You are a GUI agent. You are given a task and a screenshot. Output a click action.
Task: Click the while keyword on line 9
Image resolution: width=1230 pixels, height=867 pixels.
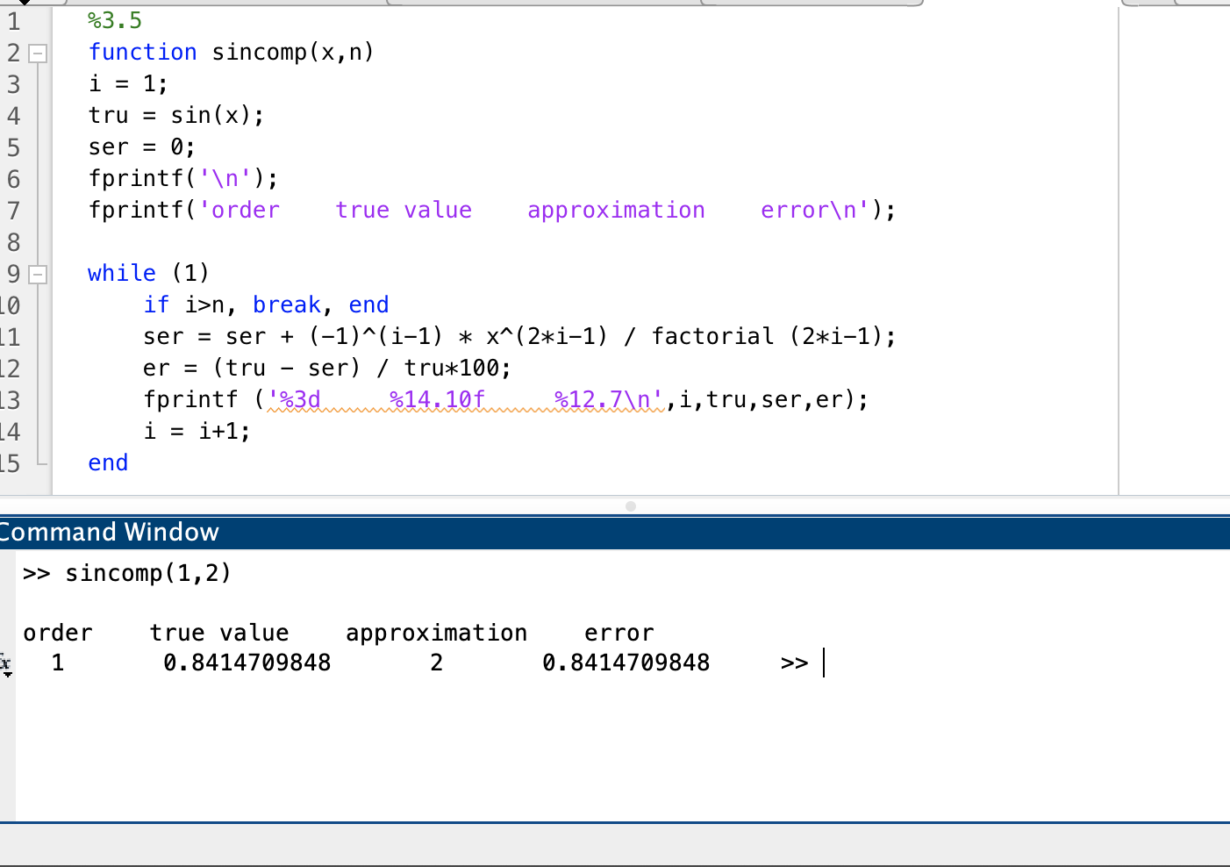click(x=122, y=273)
